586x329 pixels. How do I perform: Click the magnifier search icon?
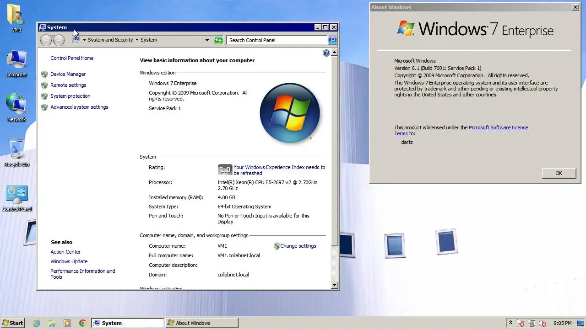(332, 40)
